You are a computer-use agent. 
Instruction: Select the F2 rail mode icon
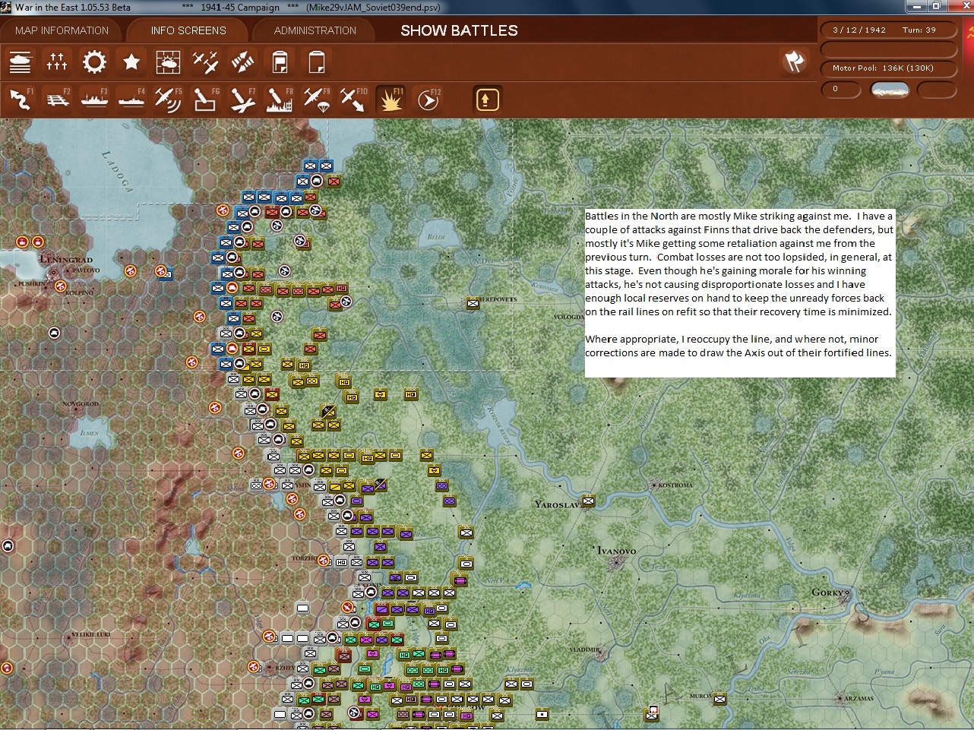click(57, 100)
